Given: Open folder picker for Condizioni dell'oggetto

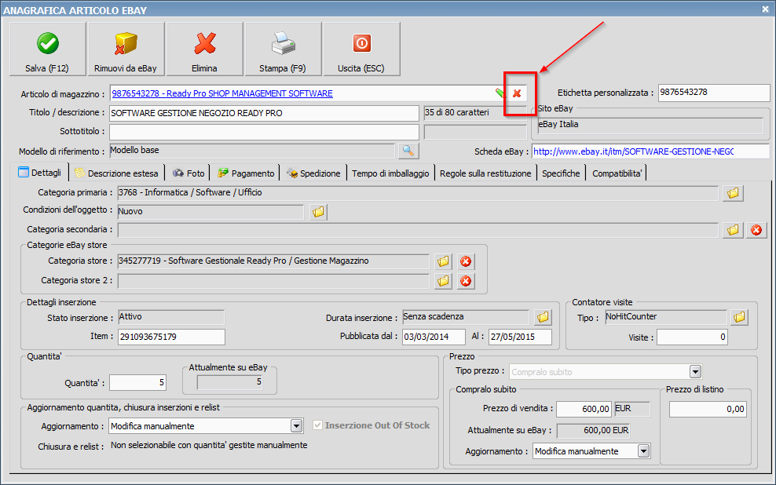Looking at the screenshot, I should (x=318, y=212).
